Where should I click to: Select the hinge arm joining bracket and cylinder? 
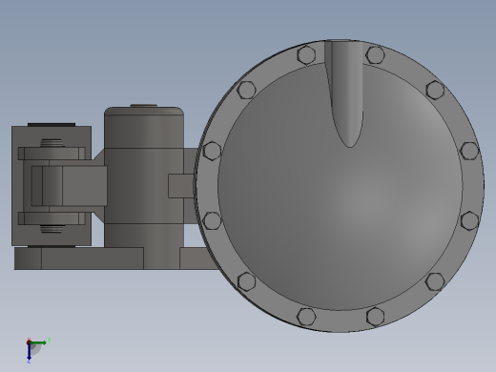(x=84, y=186)
